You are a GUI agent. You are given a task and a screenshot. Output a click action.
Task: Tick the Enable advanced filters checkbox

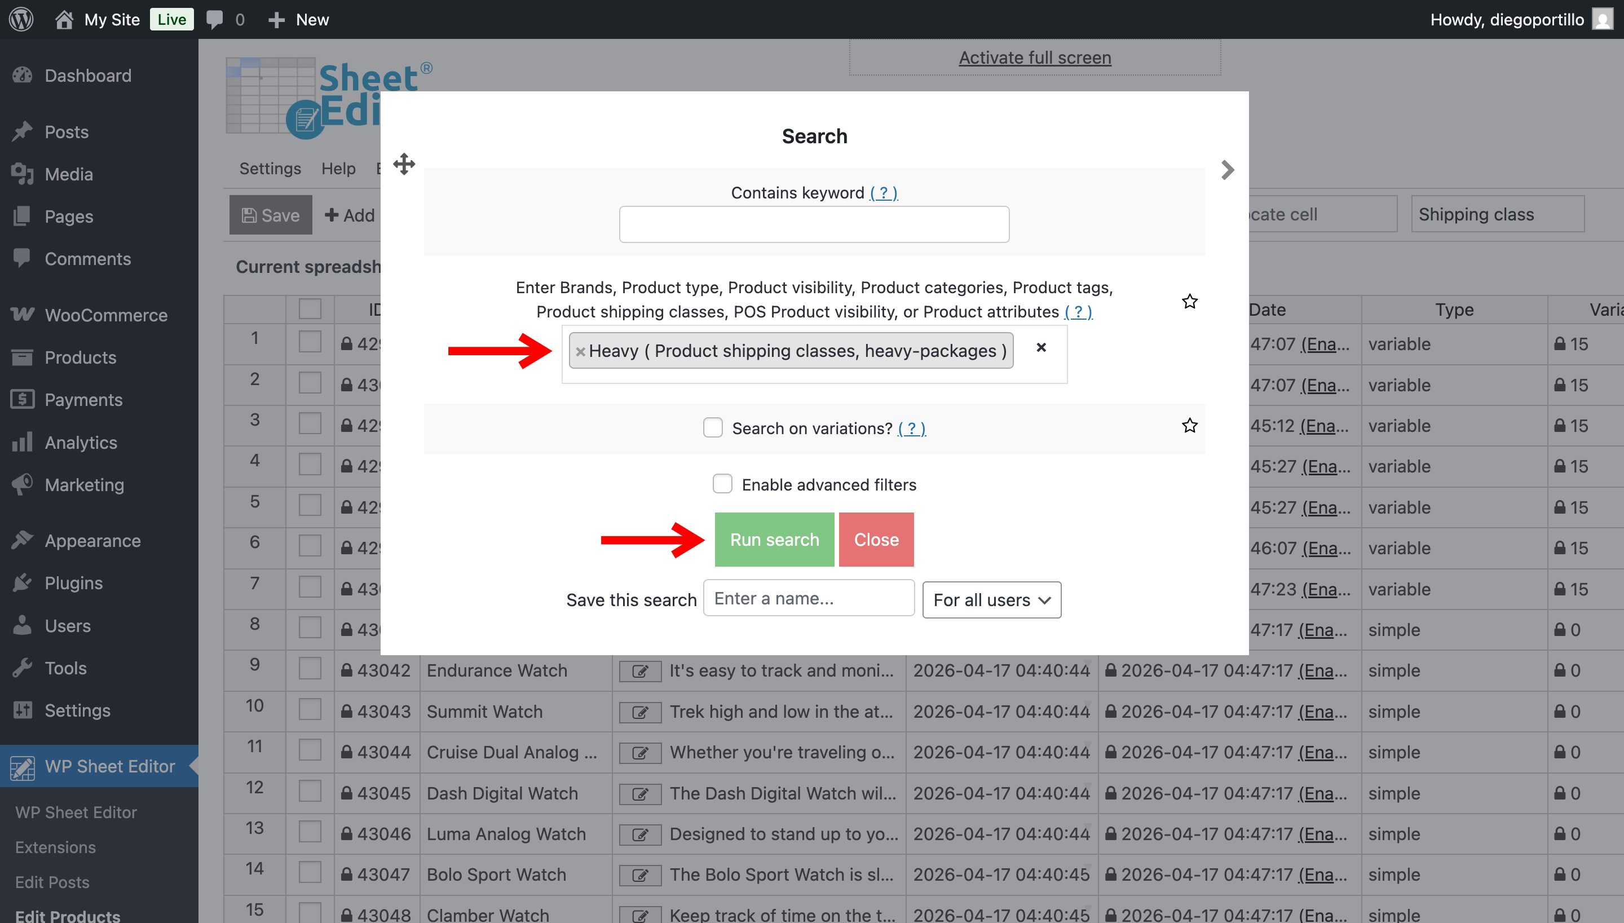pos(722,484)
